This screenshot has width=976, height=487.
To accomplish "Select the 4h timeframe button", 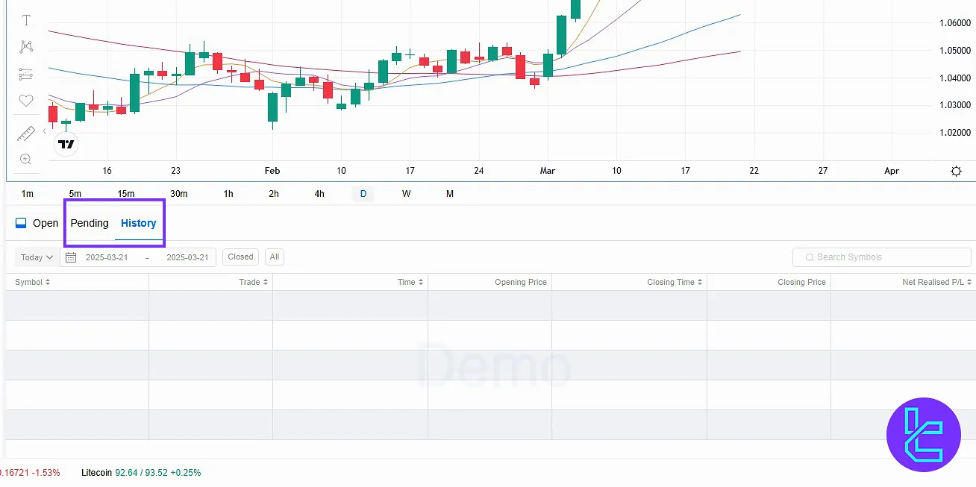I will 319,194.
